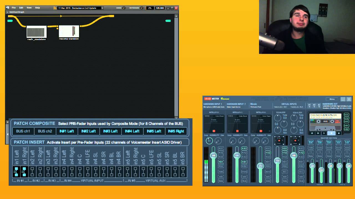Viewport: 355px width, 199px height.
Task: Toggle the in4 LFE patch insert
Action: coord(88,172)
